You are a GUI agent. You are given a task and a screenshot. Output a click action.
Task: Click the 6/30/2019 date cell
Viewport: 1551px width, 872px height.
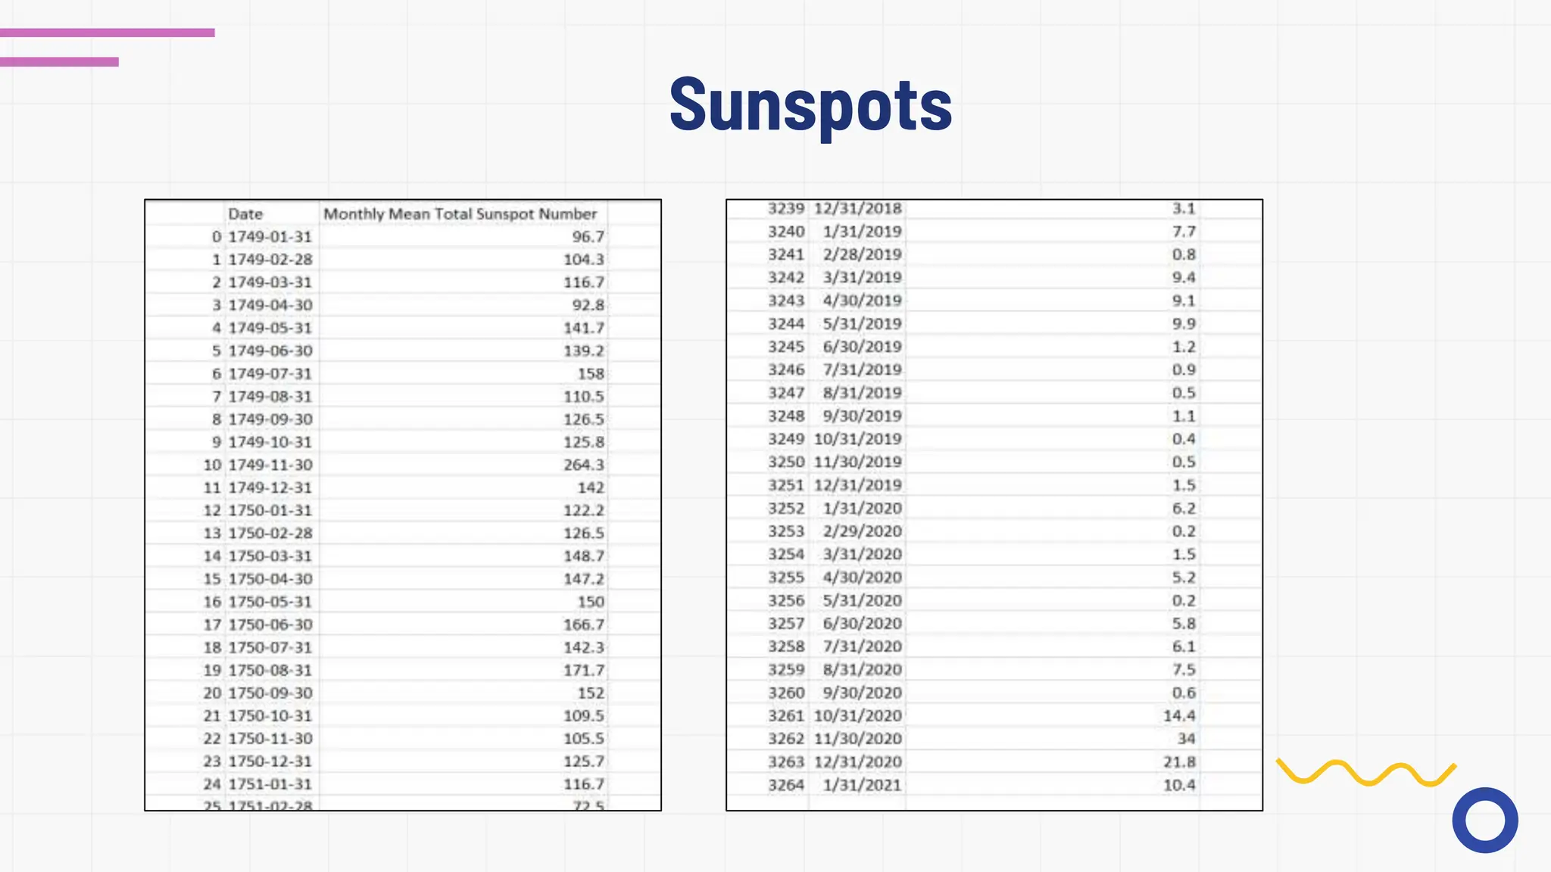coord(863,347)
